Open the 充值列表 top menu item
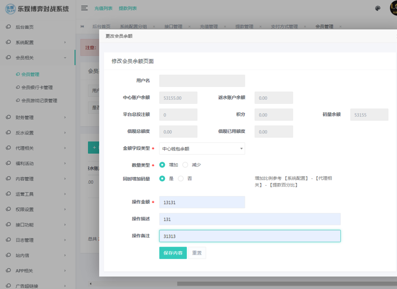Image resolution: width=397 pixels, height=289 pixels. click(103, 8)
